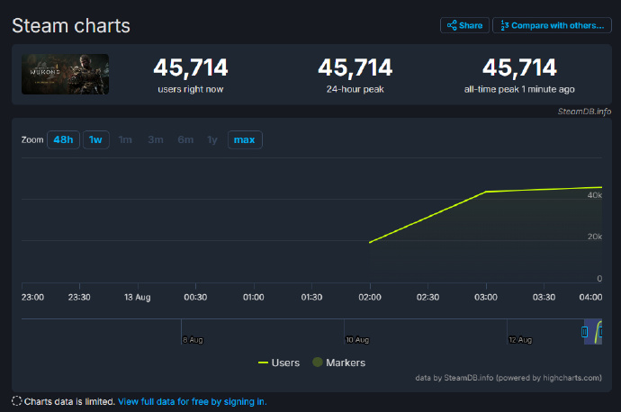Open View full data by signing in link
The image size is (621, 412).
(x=193, y=402)
